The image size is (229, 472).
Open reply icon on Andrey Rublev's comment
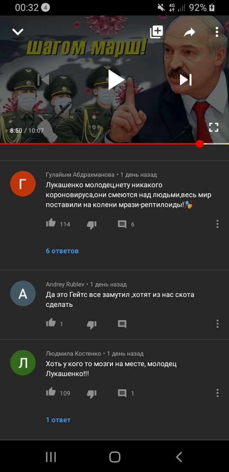122,324
